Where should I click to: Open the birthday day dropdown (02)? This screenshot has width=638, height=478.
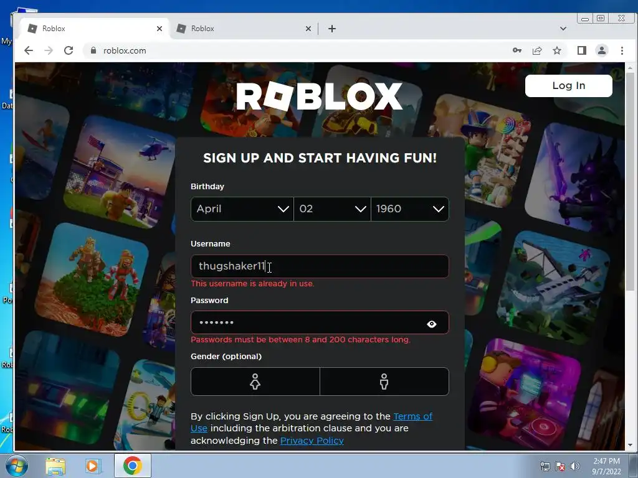[332, 209]
